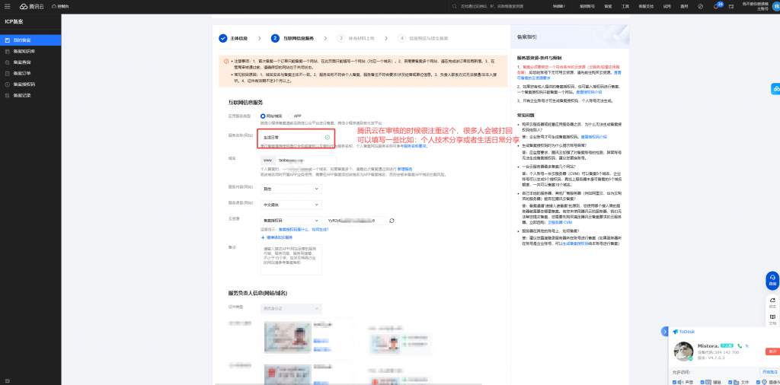Open the 试用 menu in top bar
Screen dimensions: 780x385
667,6
